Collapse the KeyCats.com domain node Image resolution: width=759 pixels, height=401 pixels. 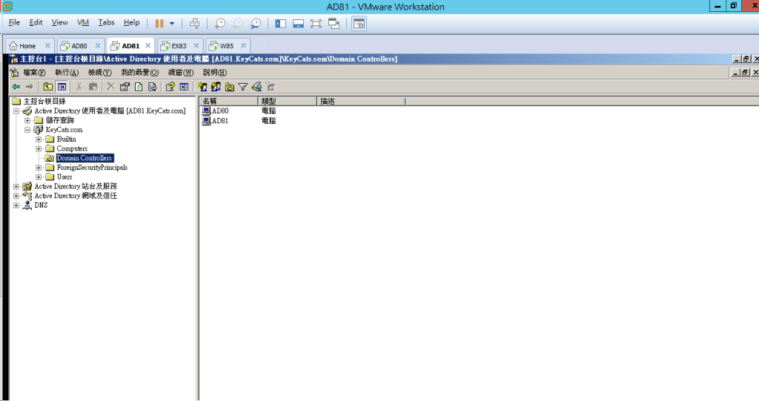tap(27, 130)
